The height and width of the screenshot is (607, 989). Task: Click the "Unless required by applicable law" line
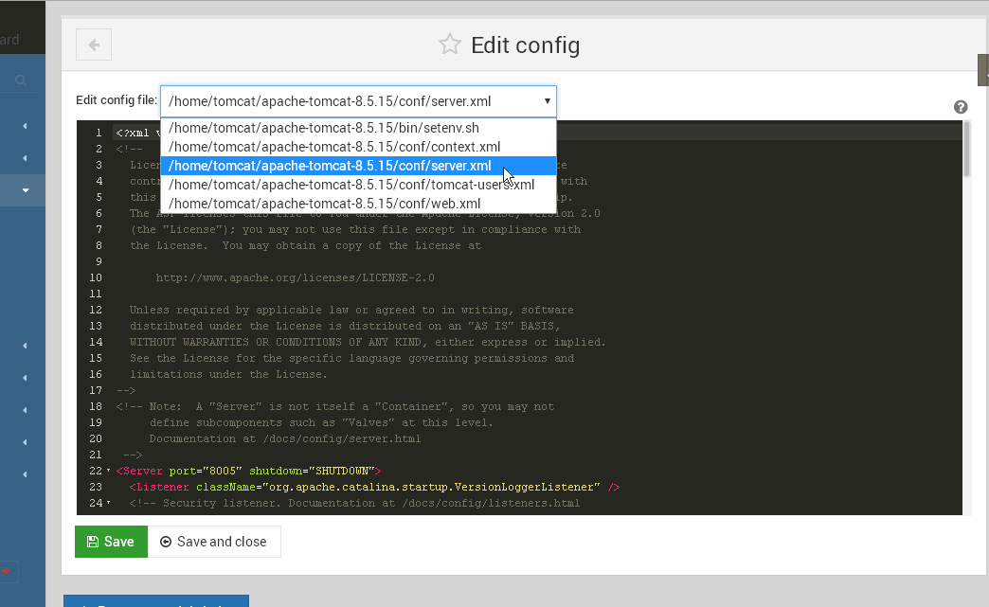coord(352,310)
